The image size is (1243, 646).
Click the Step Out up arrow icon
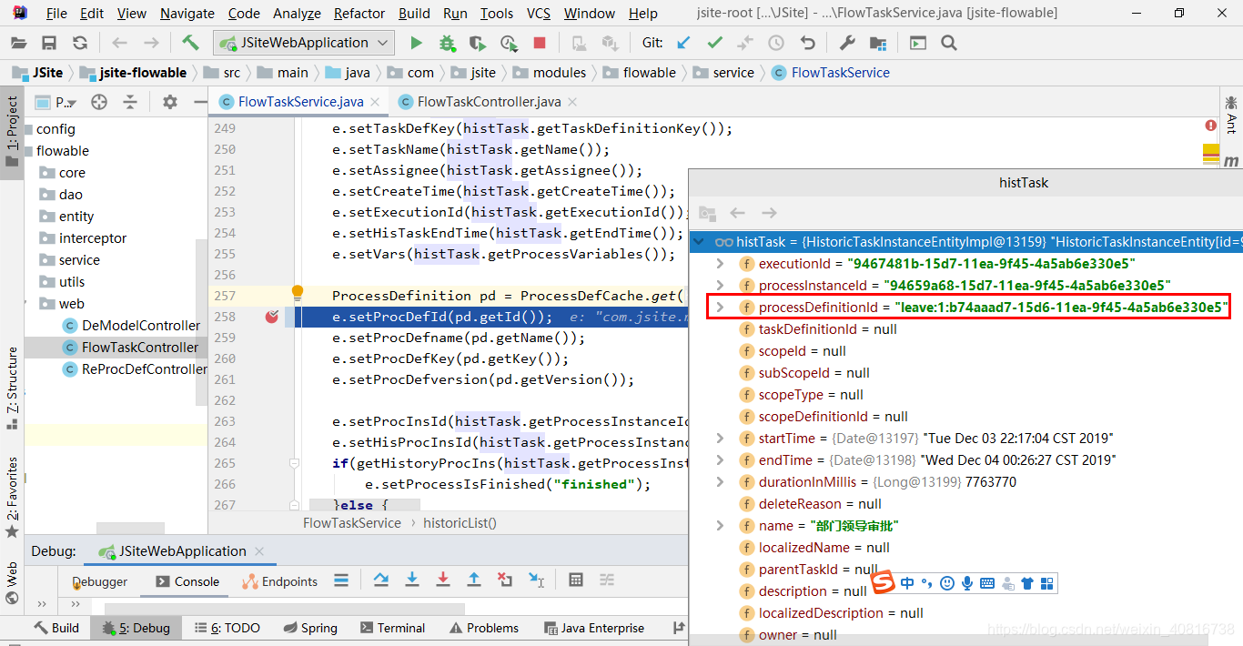pos(474,580)
